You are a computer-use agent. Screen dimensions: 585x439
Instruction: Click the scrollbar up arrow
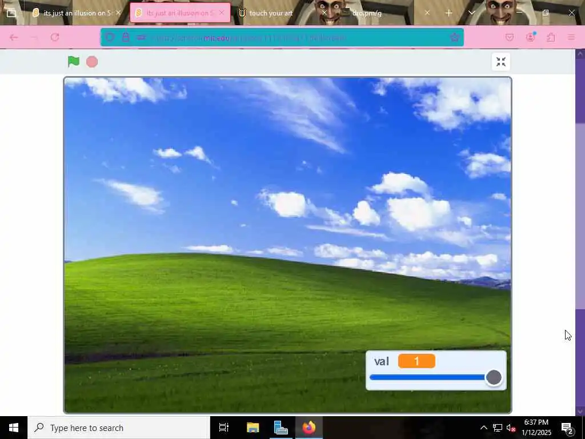click(580, 54)
